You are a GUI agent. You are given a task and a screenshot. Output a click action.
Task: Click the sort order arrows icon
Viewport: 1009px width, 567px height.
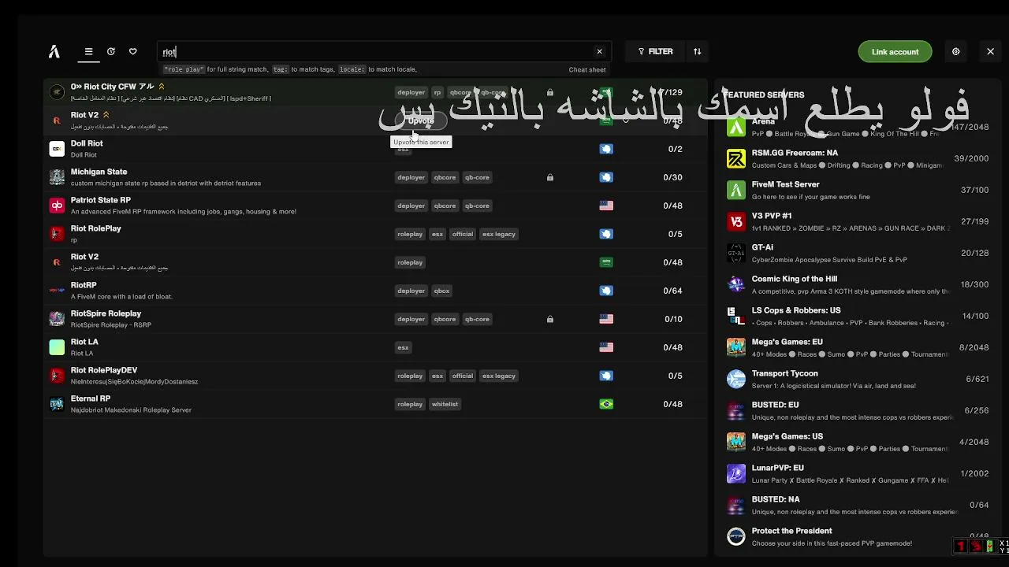tap(697, 52)
